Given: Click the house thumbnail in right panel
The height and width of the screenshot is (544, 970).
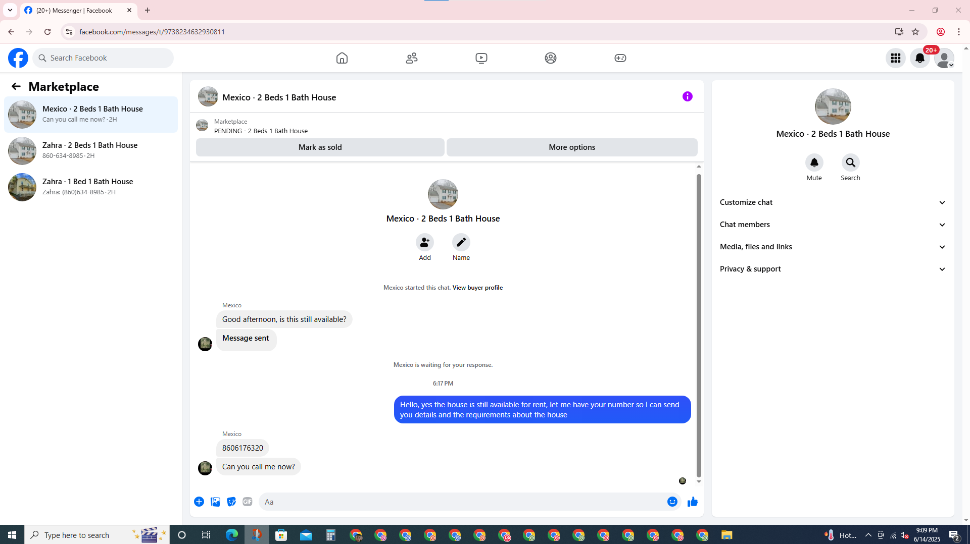Looking at the screenshot, I should 833,106.
